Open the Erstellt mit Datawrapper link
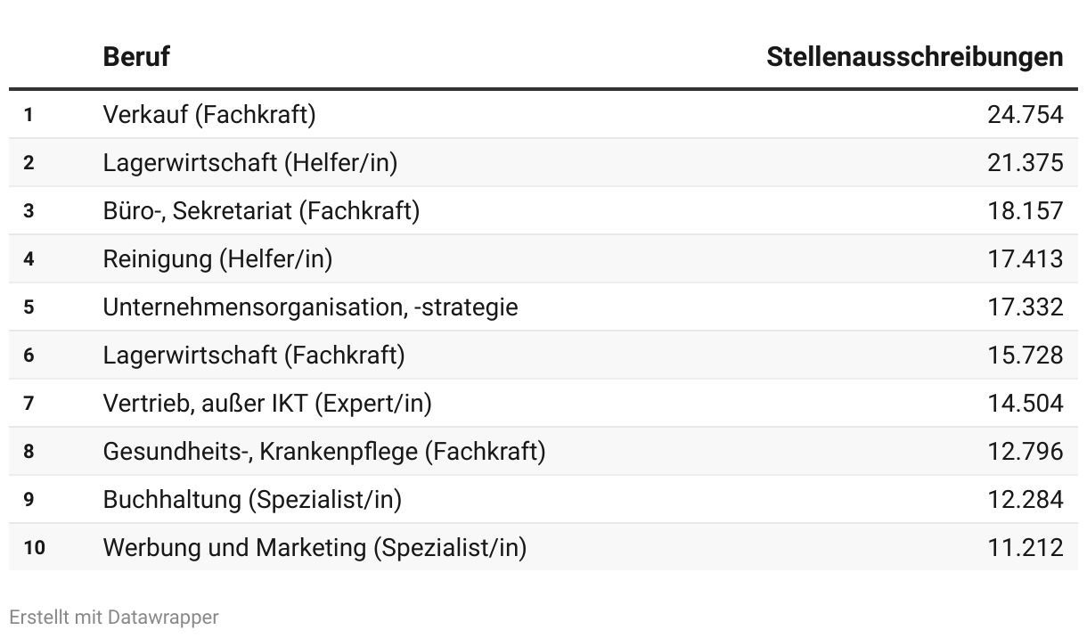 coord(114,617)
